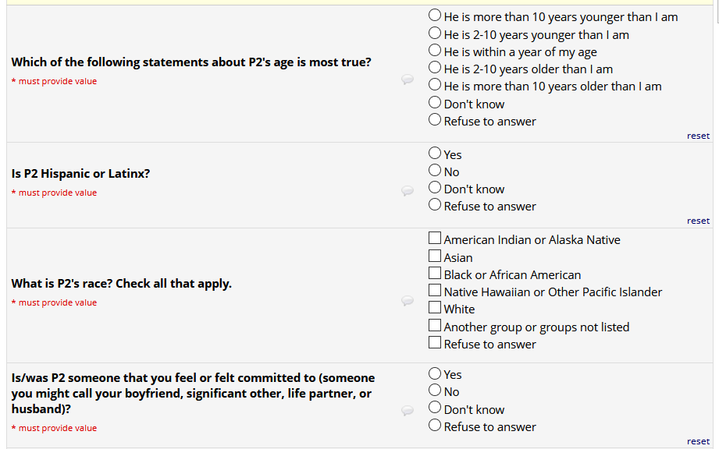Image resolution: width=719 pixels, height=449 pixels.
Task: Open comment balloon for committed partner question
Action: (x=407, y=411)
